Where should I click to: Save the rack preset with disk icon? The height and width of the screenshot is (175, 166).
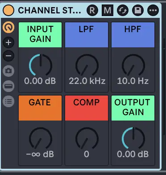[138, 10]
